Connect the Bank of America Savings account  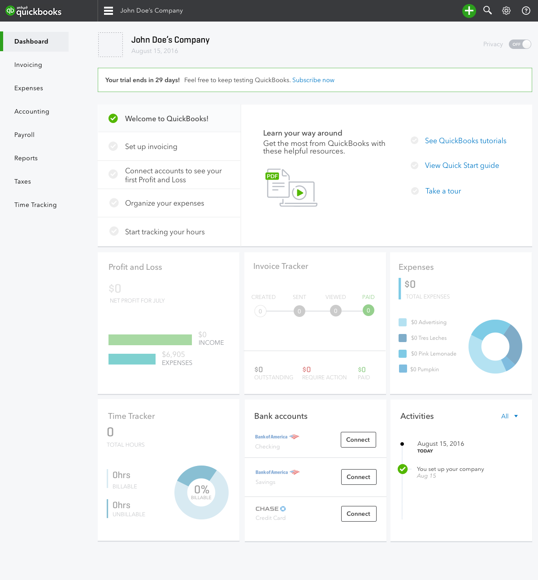[x=359, y=477]
